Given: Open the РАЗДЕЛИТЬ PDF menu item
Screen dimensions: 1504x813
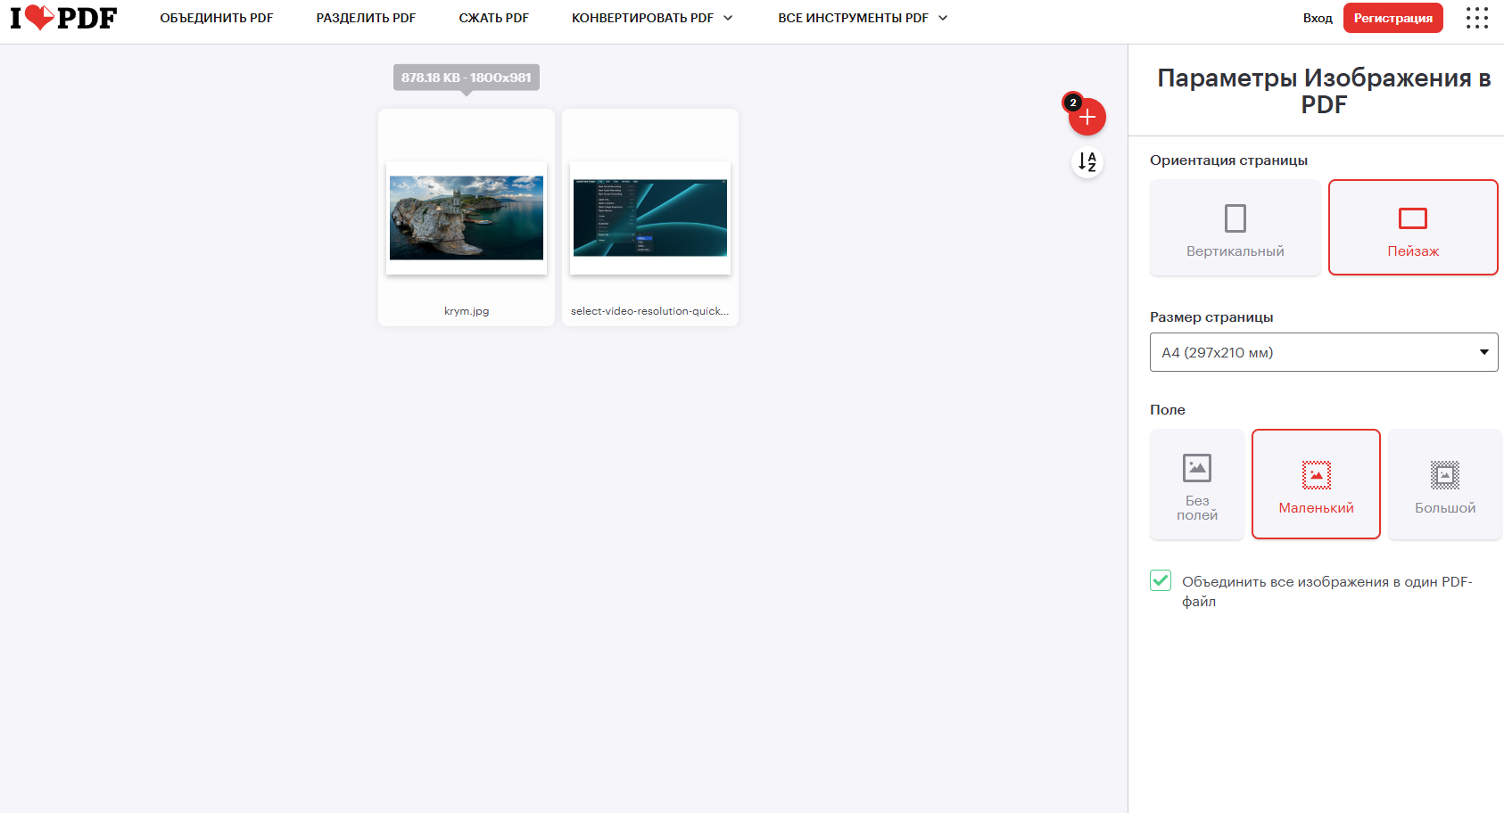Looking at the screenshot, I should tap(366, 18).
